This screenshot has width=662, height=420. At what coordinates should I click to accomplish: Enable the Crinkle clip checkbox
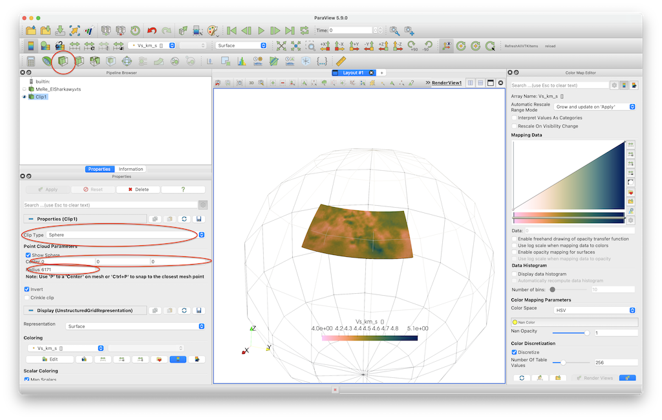[x=27, y=298]
